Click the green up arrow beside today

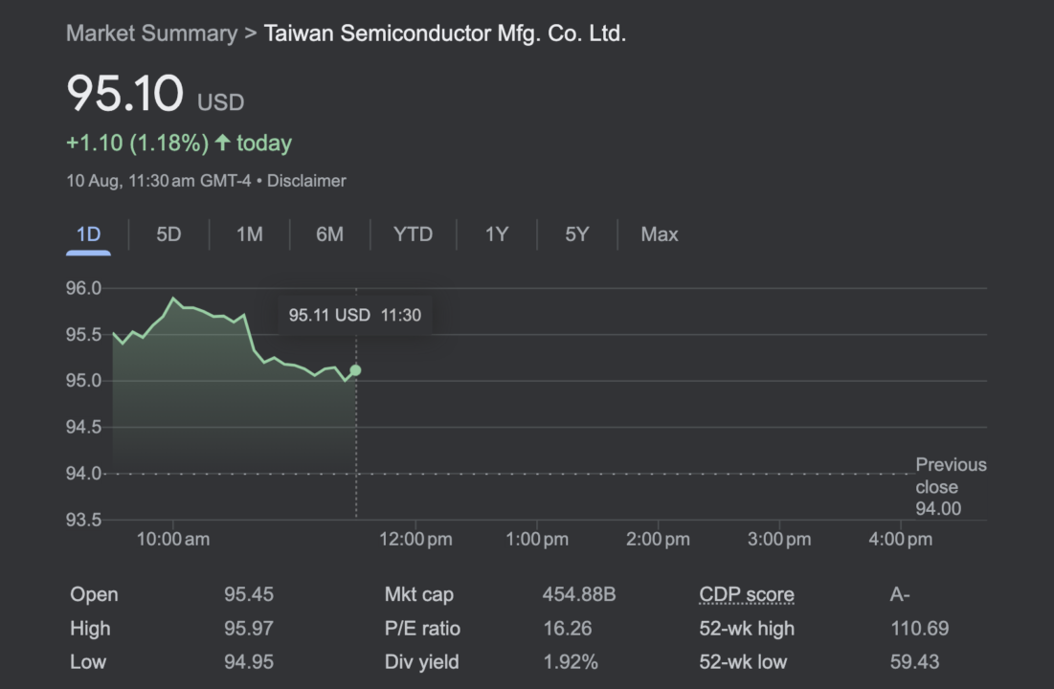(x=222, y=143)
